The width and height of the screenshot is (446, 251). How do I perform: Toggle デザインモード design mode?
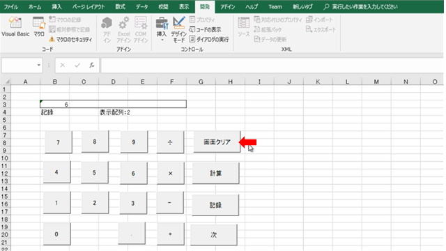(178, 29)
